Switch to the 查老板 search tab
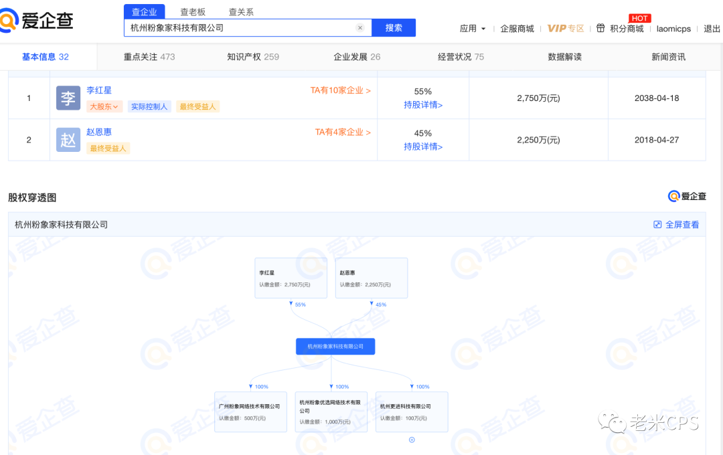Viewport: 723px width, 455px height. 193,12
